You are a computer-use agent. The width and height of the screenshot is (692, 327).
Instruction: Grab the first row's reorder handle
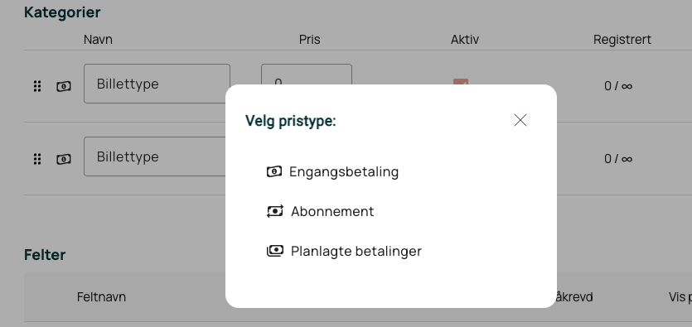click(37, 86)
